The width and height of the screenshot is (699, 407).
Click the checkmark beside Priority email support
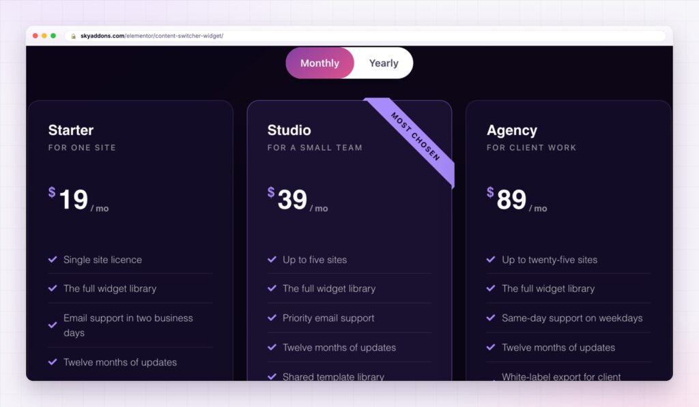pyautogui.click(x=272, y=318)
